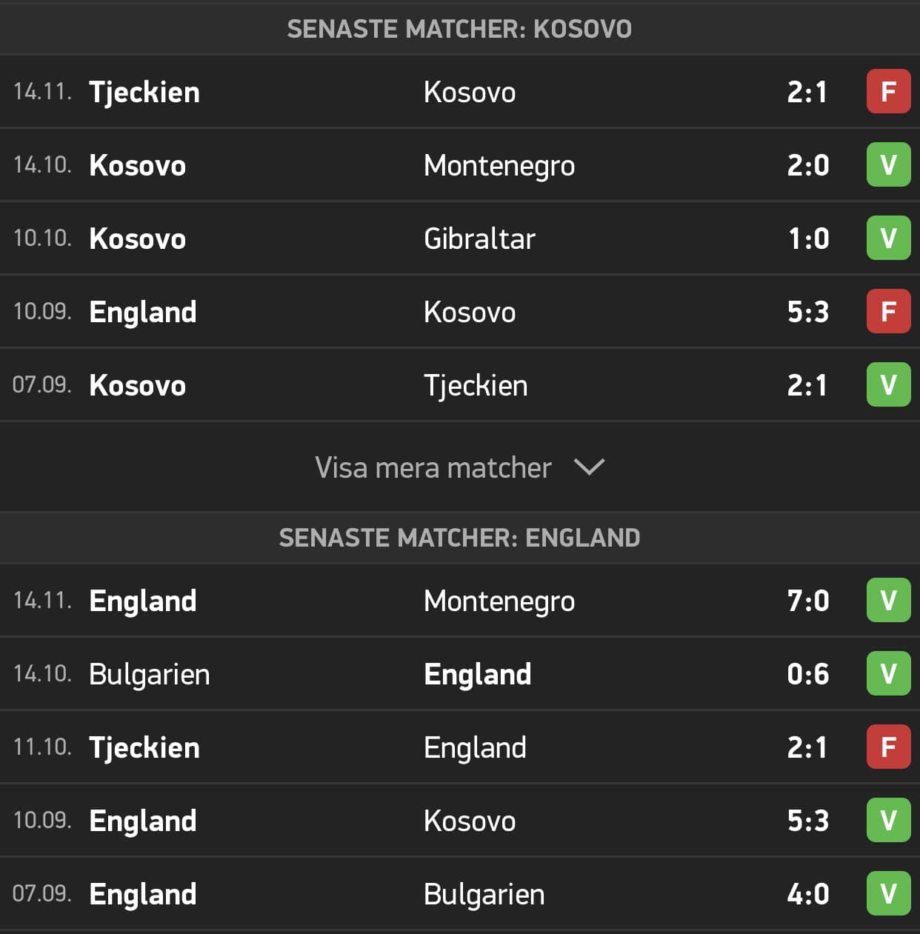Image resolution: width=920 pixels, height=934 pixels.
Task: Open the England vs Montenegro match row
Action: [x=460, y=600]
